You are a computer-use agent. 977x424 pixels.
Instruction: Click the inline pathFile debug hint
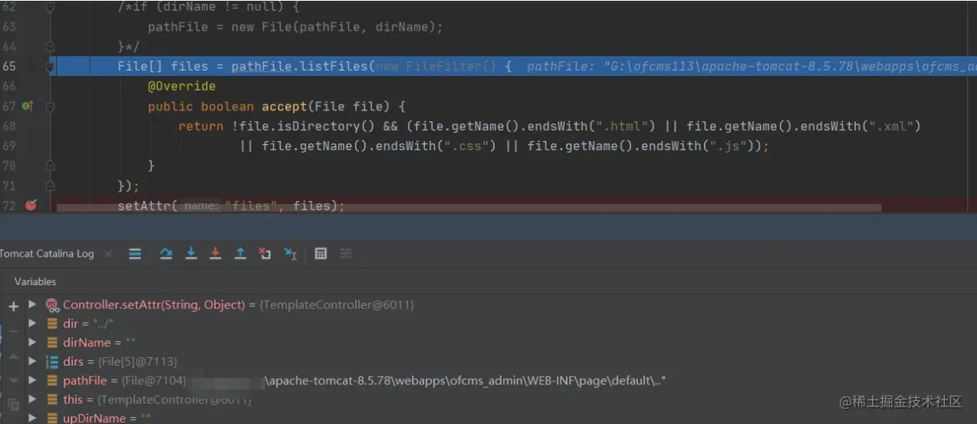tap(752, 67)
